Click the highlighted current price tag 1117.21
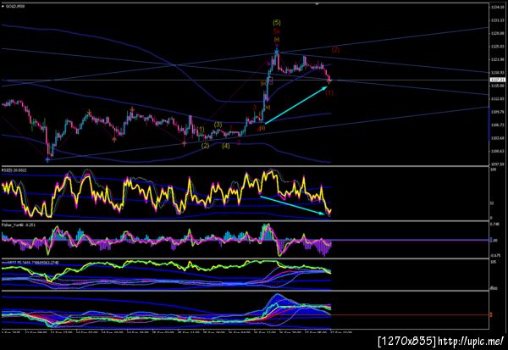 pyautogui.click(x=498, y=80)
